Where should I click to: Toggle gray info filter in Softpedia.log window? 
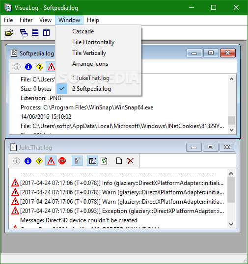[17, 67]
